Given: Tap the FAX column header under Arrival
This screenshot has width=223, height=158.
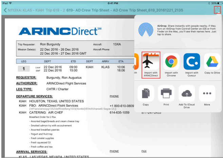Looking at the screenshot, I should [x=144, y=151].
